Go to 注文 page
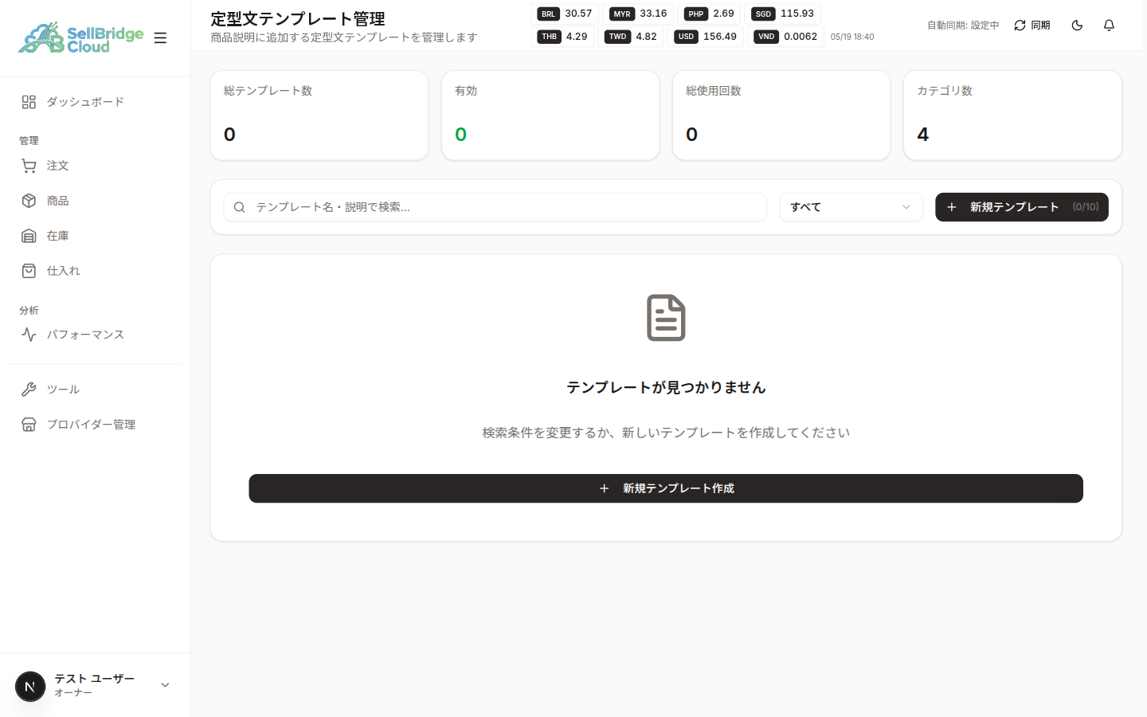Image resolution: width=1147 pixels, height=717 pixels. (96, 166)
